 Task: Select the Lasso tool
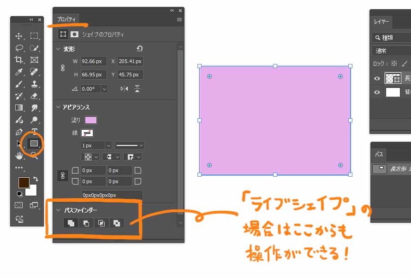pyautogui.click(x=19, y=48)
